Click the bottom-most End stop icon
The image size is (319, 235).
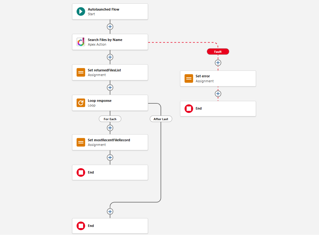click(x=81, y=226)
